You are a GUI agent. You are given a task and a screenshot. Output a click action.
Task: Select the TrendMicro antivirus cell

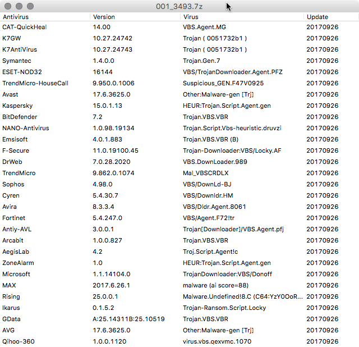click(x=19, y=173)
